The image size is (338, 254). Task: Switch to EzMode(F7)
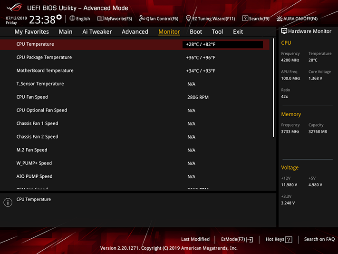(237, 240)
